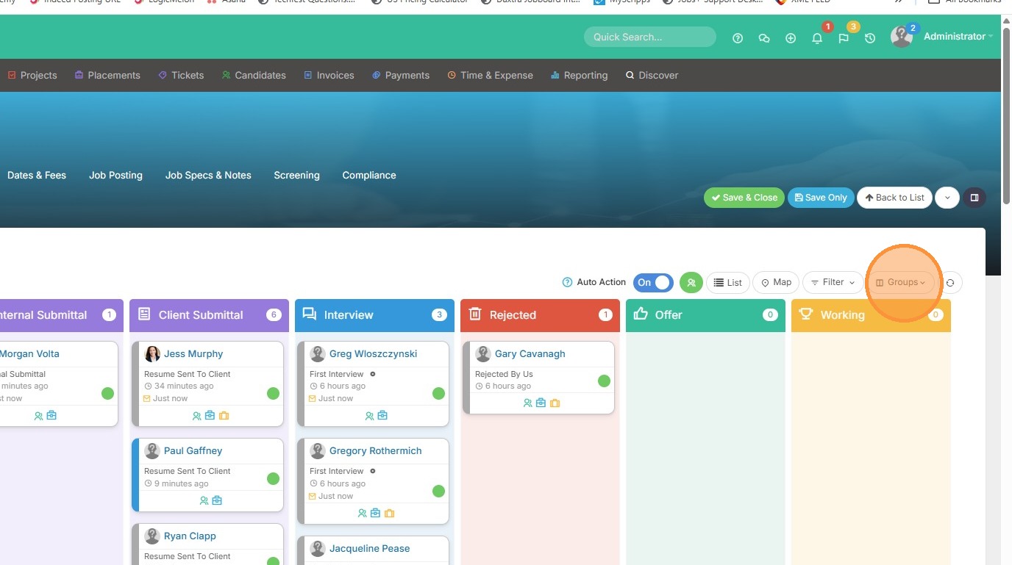This screenshot has height=565, width=1012.
Task: Click the help icon beside Auto Action
Action: pos(567,282)
